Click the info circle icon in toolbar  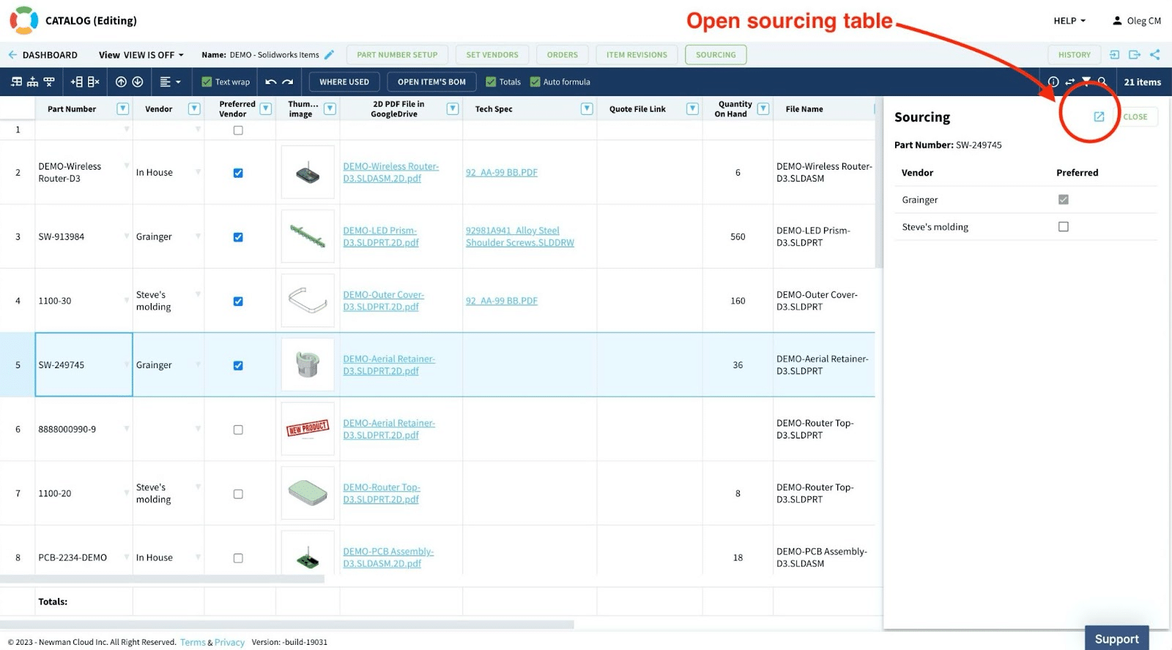[1053, 82]
